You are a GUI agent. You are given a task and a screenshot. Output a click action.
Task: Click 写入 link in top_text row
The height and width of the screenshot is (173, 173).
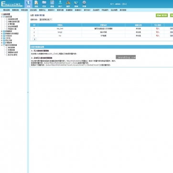pyautogui.click(x=158, y=29)
